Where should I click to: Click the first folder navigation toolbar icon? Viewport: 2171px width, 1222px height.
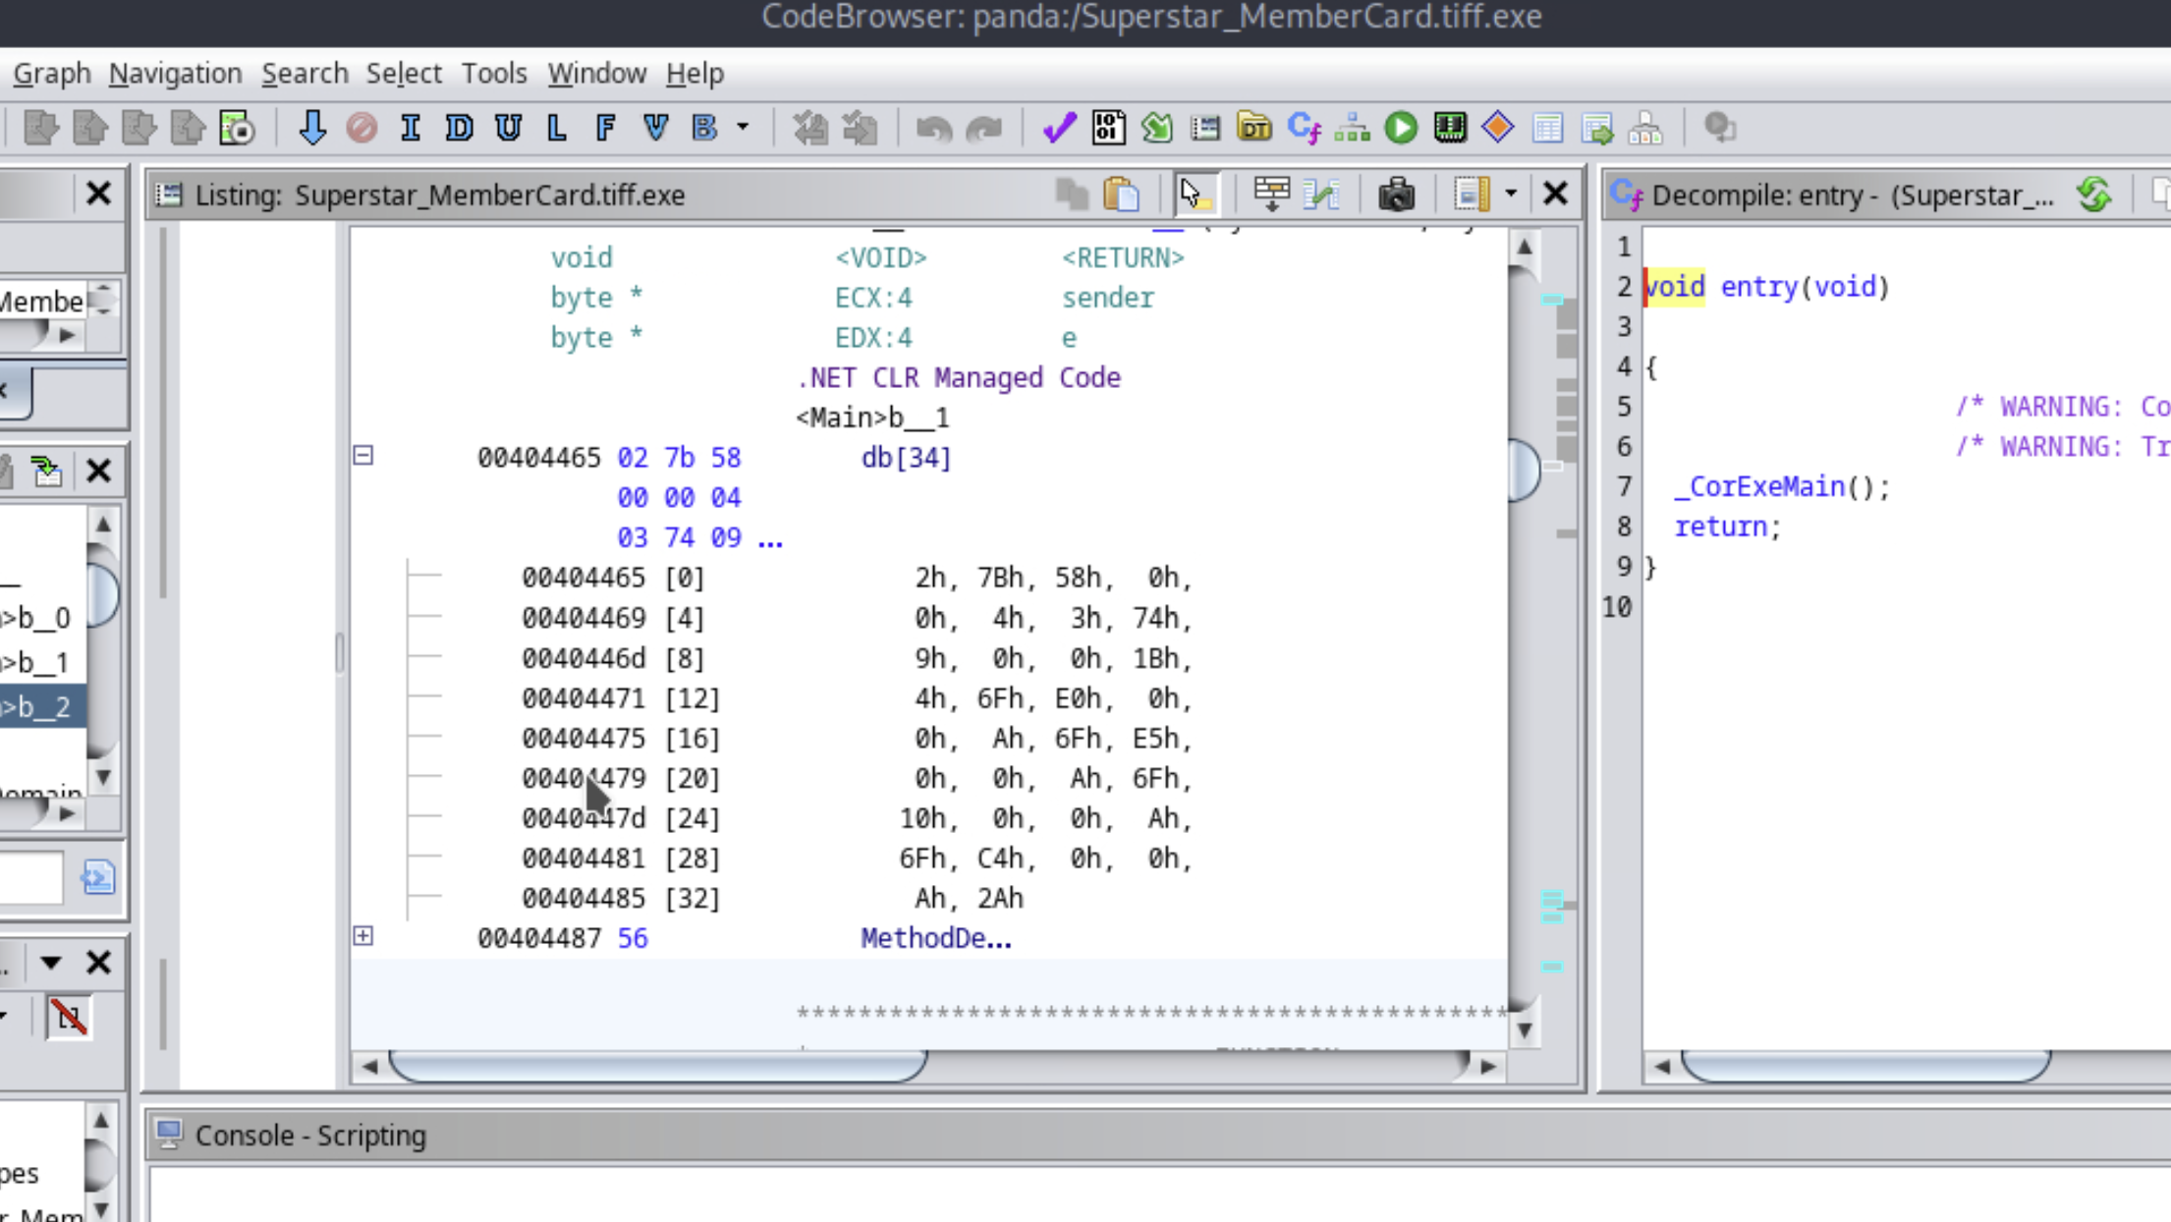tap(41, 128)
